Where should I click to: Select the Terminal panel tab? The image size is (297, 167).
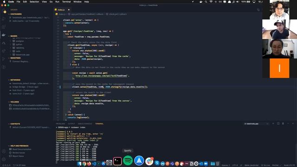pos(99,124)
